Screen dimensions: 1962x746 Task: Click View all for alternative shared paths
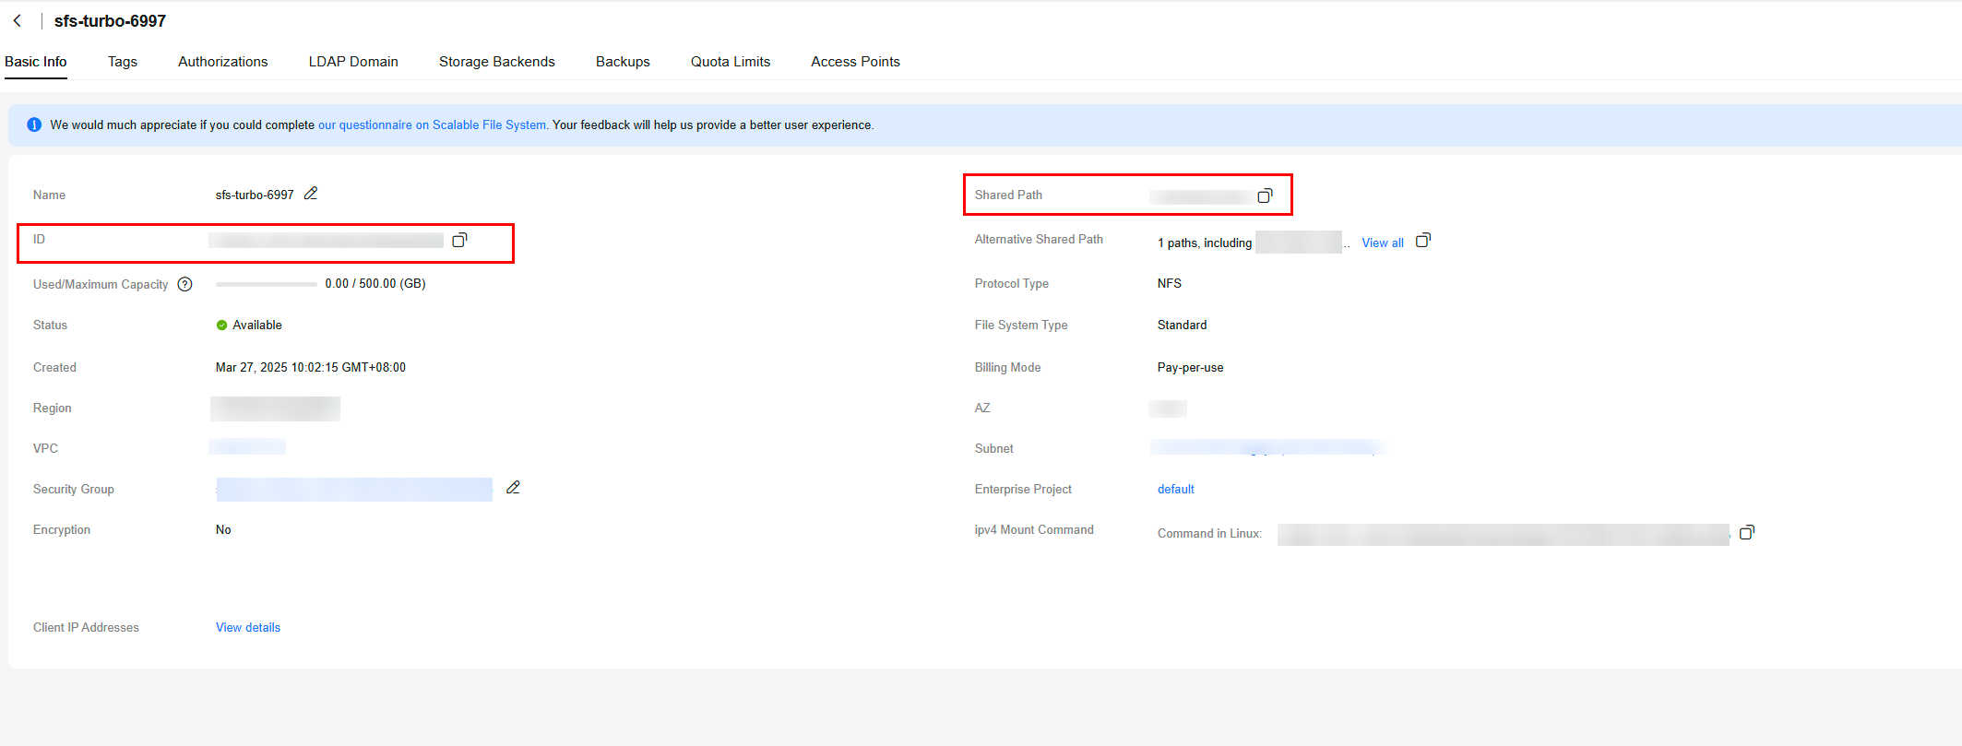pos(1383,243)
